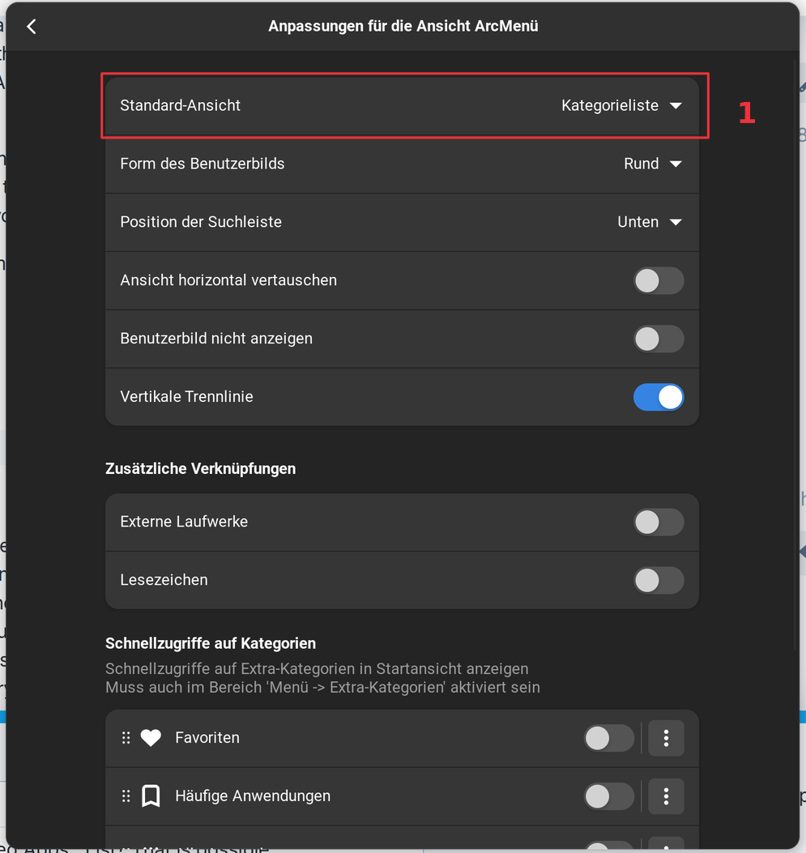This screenshot has height=853, width=806.
Task: Enable the Lesezeichen switch
Action: 658,581
